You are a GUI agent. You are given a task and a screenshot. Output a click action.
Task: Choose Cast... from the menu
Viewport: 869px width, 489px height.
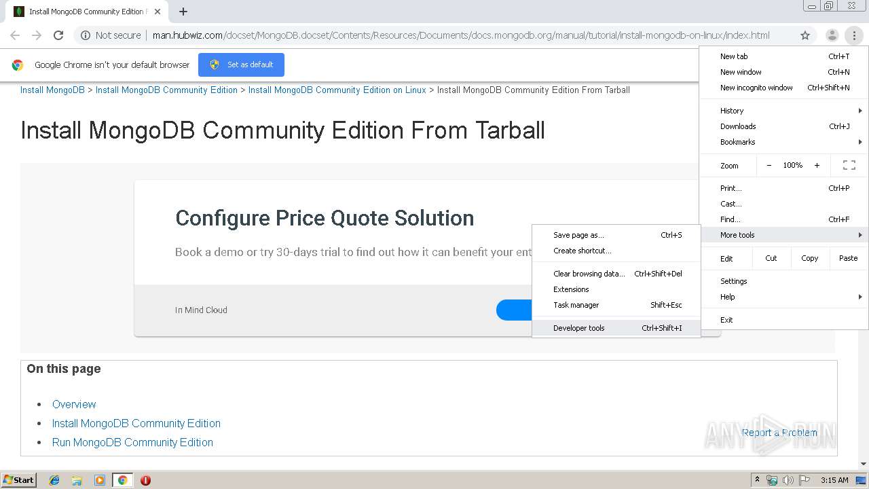(x=784, y=204)
